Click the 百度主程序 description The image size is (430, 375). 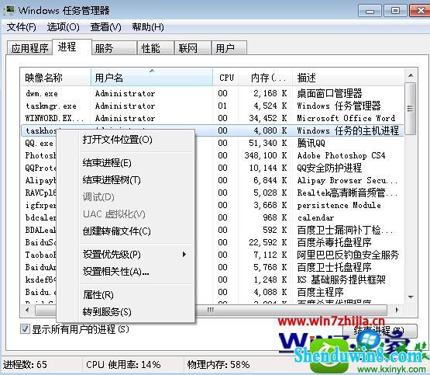point(320,292)
